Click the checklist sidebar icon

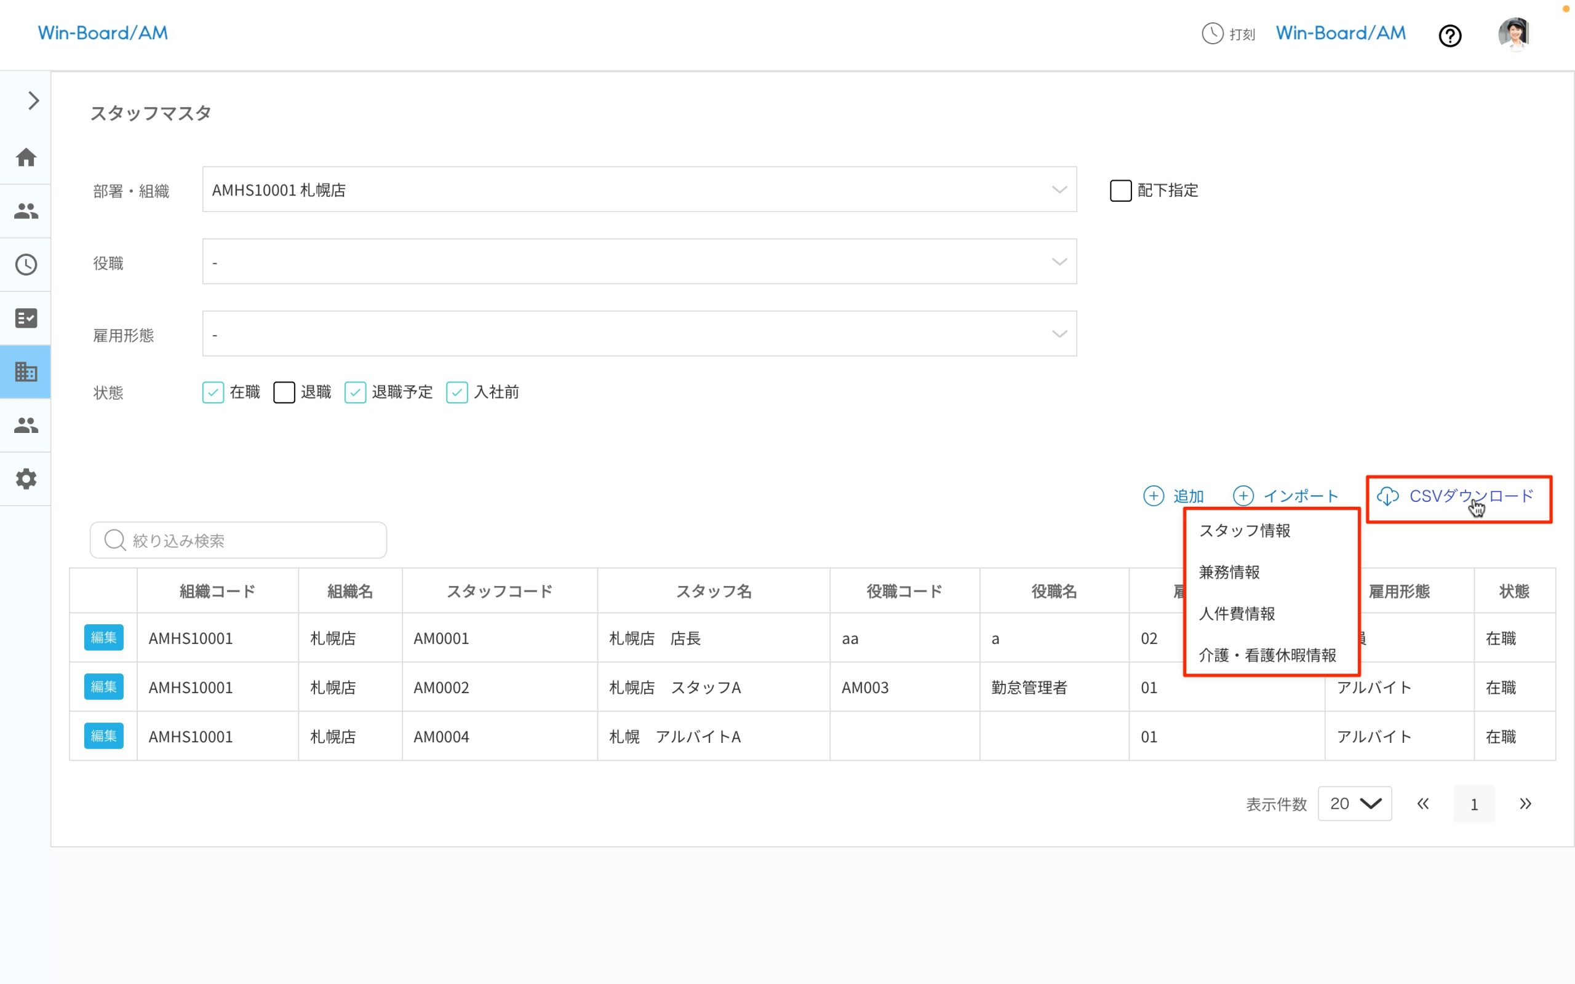[26, 318]
